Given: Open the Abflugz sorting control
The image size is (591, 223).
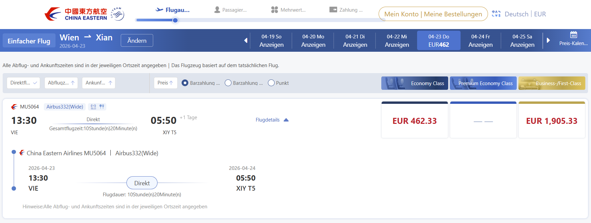Looking at the screenshot, I should [x=61, y=83].
